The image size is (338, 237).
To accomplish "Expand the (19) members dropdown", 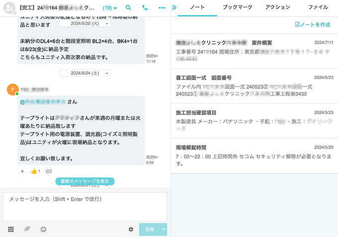I will (x=110, y=8).
